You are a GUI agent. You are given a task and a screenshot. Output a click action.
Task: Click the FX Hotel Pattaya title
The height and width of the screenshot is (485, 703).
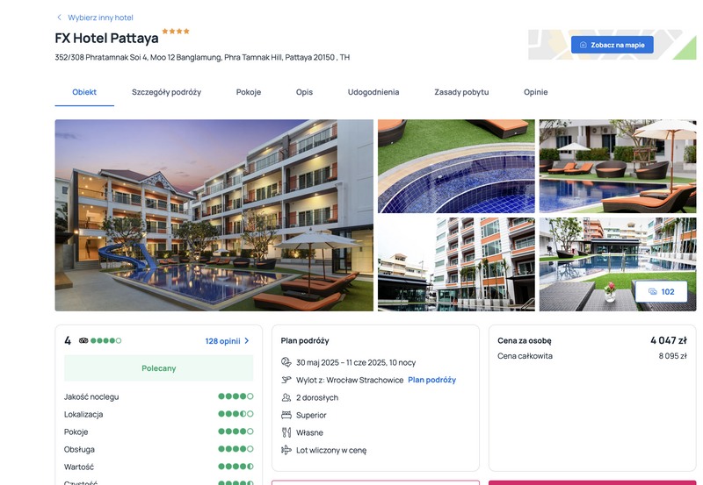(x=106, y=38)
